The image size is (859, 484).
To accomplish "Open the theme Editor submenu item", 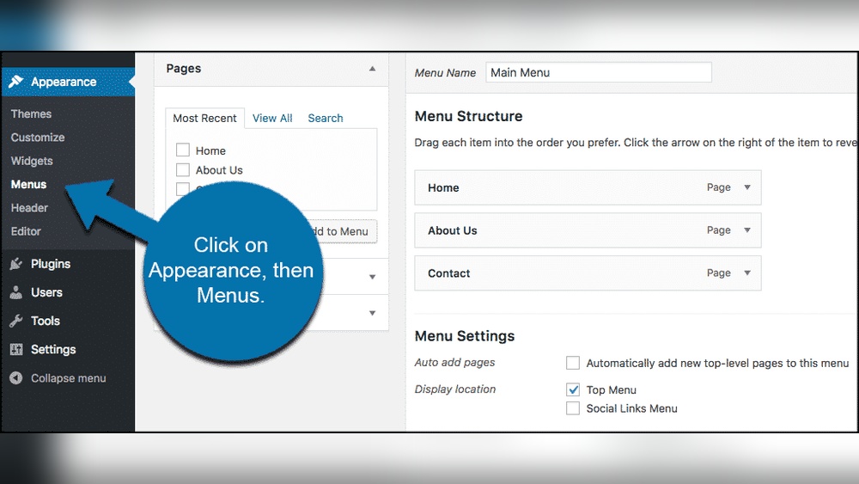I will click(26, 231).
